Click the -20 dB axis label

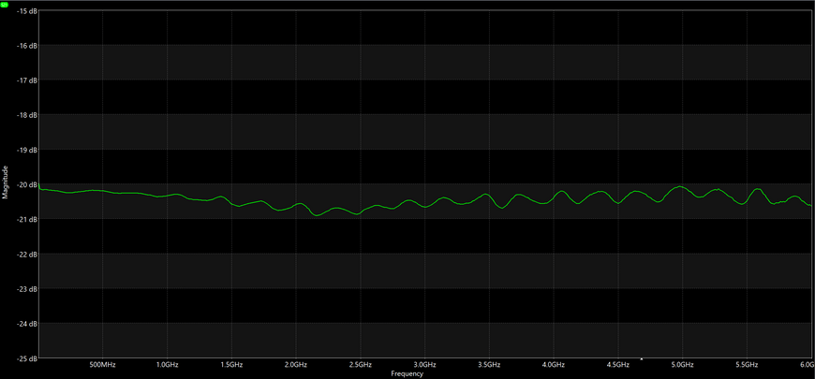point(27,184)
